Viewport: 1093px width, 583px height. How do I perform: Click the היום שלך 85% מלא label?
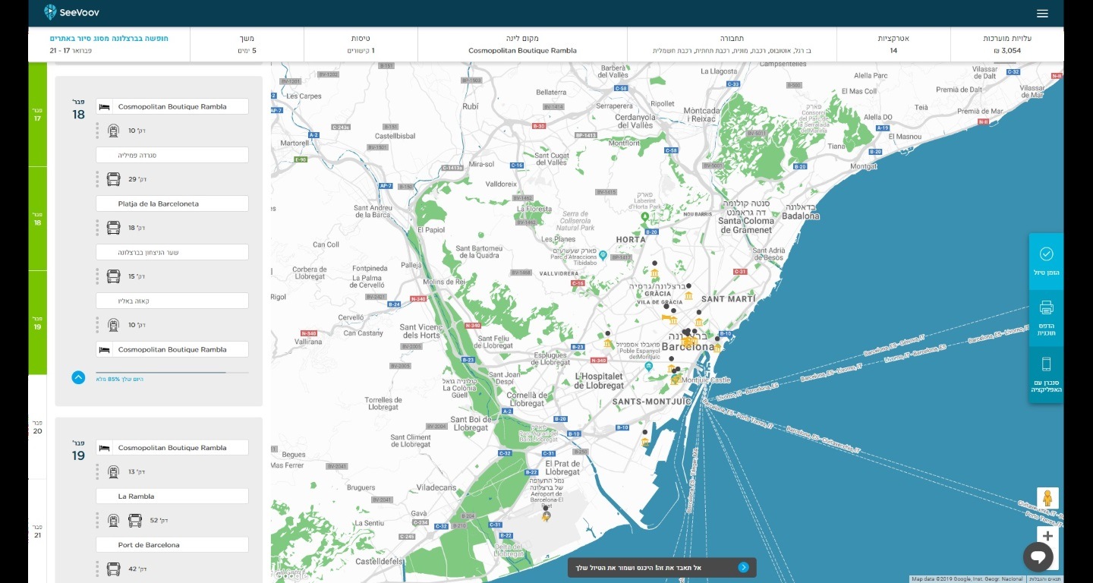tap(119, 379)
